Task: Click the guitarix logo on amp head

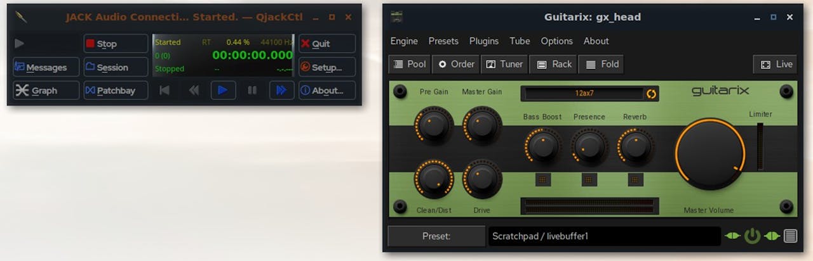Action: pos(720,91)
